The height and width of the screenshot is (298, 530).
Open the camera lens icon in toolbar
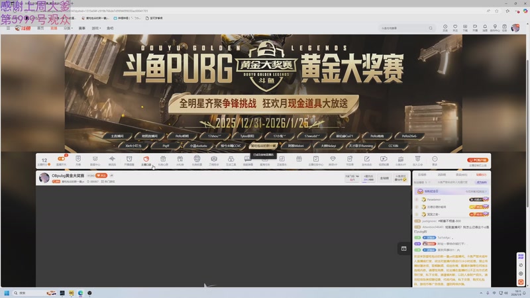point(214,160)
